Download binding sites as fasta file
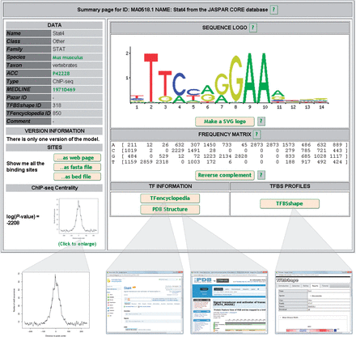The image size is (356, 337). tap(77, 167)
